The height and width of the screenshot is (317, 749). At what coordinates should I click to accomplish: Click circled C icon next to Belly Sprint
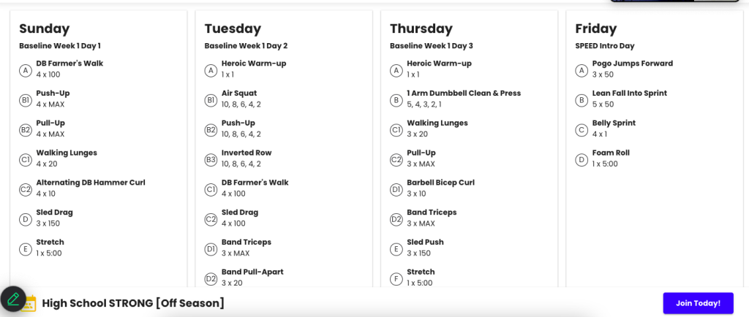(581, 130)
